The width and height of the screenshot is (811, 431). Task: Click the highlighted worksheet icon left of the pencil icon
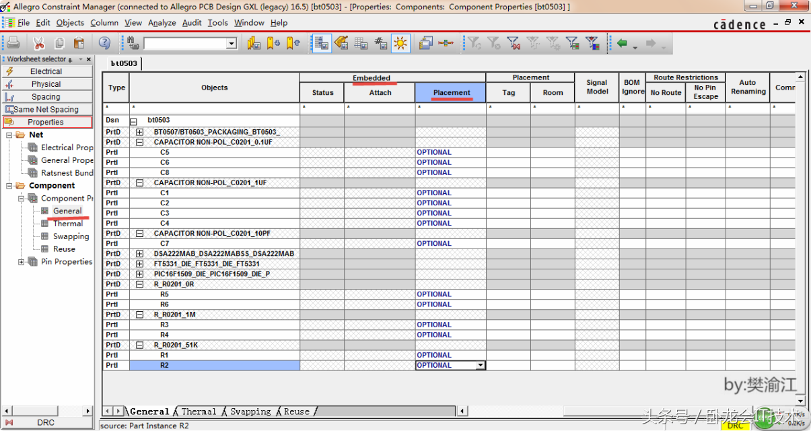pos(321,43)
